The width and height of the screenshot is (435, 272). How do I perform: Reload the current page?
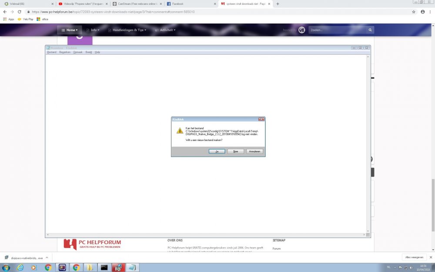point(20,12)
